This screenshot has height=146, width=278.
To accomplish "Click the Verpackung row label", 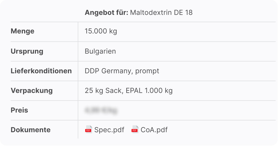I will coord(32,91).
